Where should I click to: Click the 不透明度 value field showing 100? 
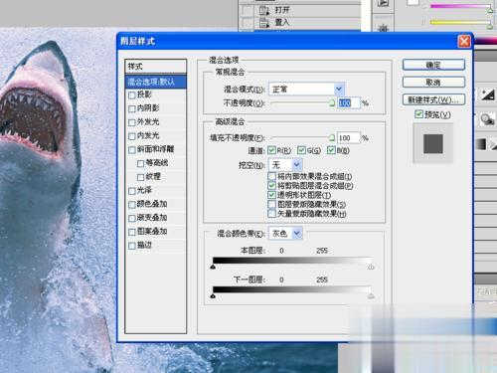349,103
